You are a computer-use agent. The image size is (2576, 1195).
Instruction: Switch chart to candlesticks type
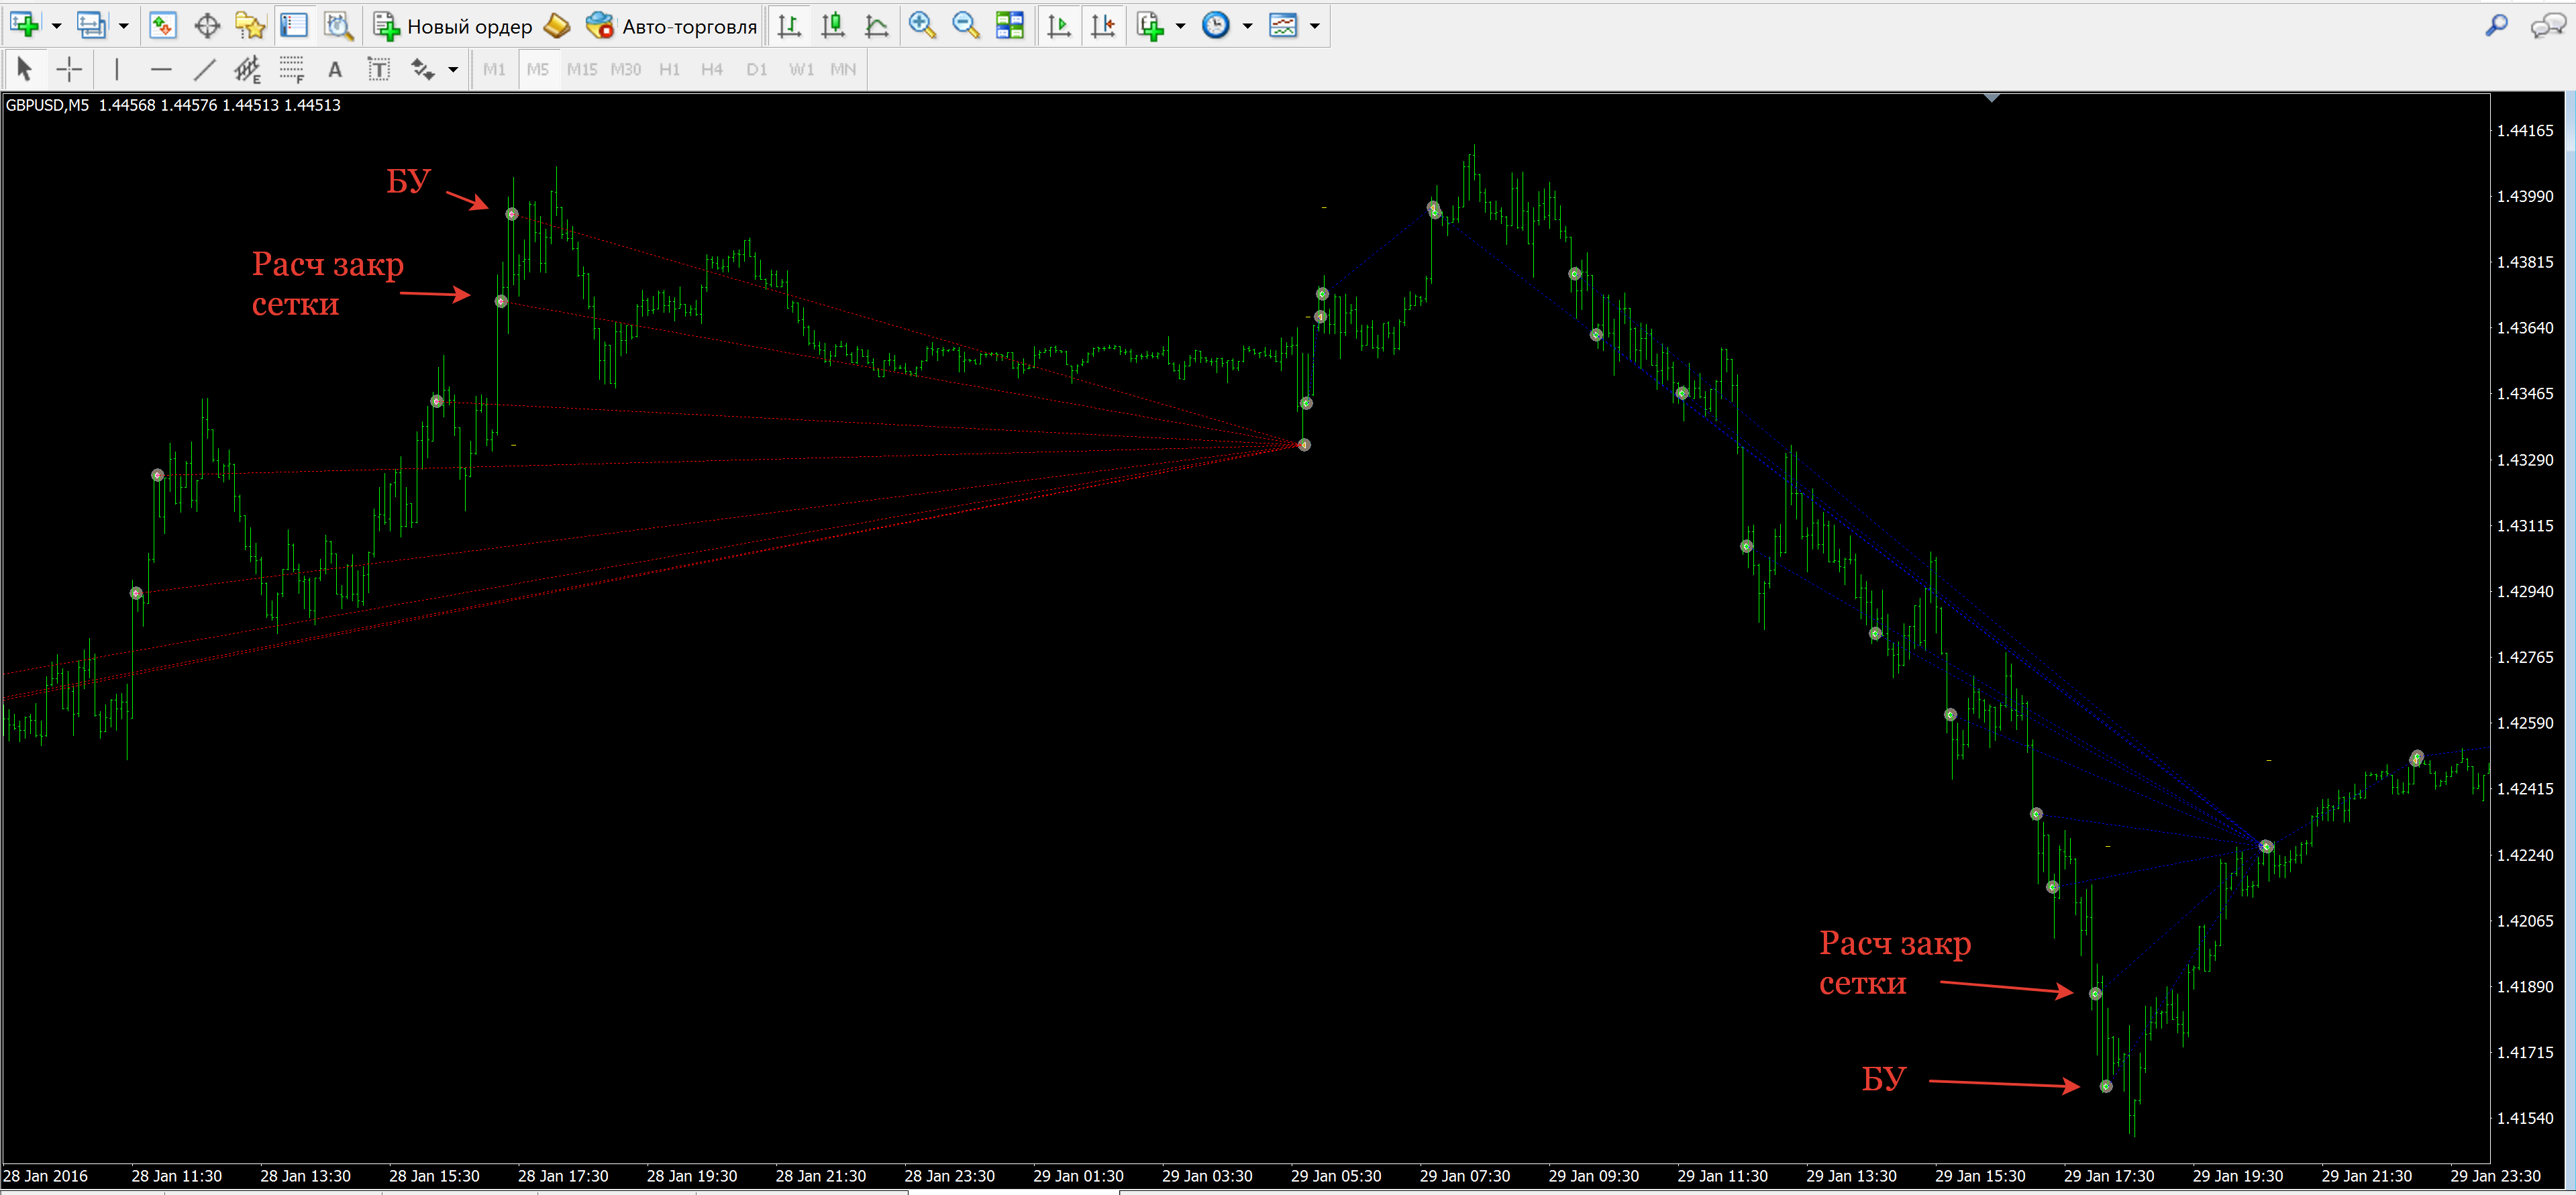pos(833,26)
